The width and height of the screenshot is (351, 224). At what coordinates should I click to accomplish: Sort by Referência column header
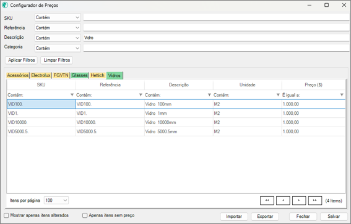pos(110,85)
